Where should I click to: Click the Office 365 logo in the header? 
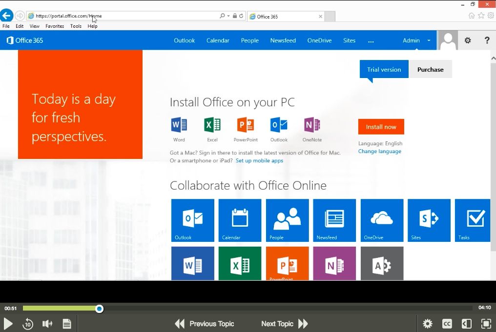tap(25, 40)
